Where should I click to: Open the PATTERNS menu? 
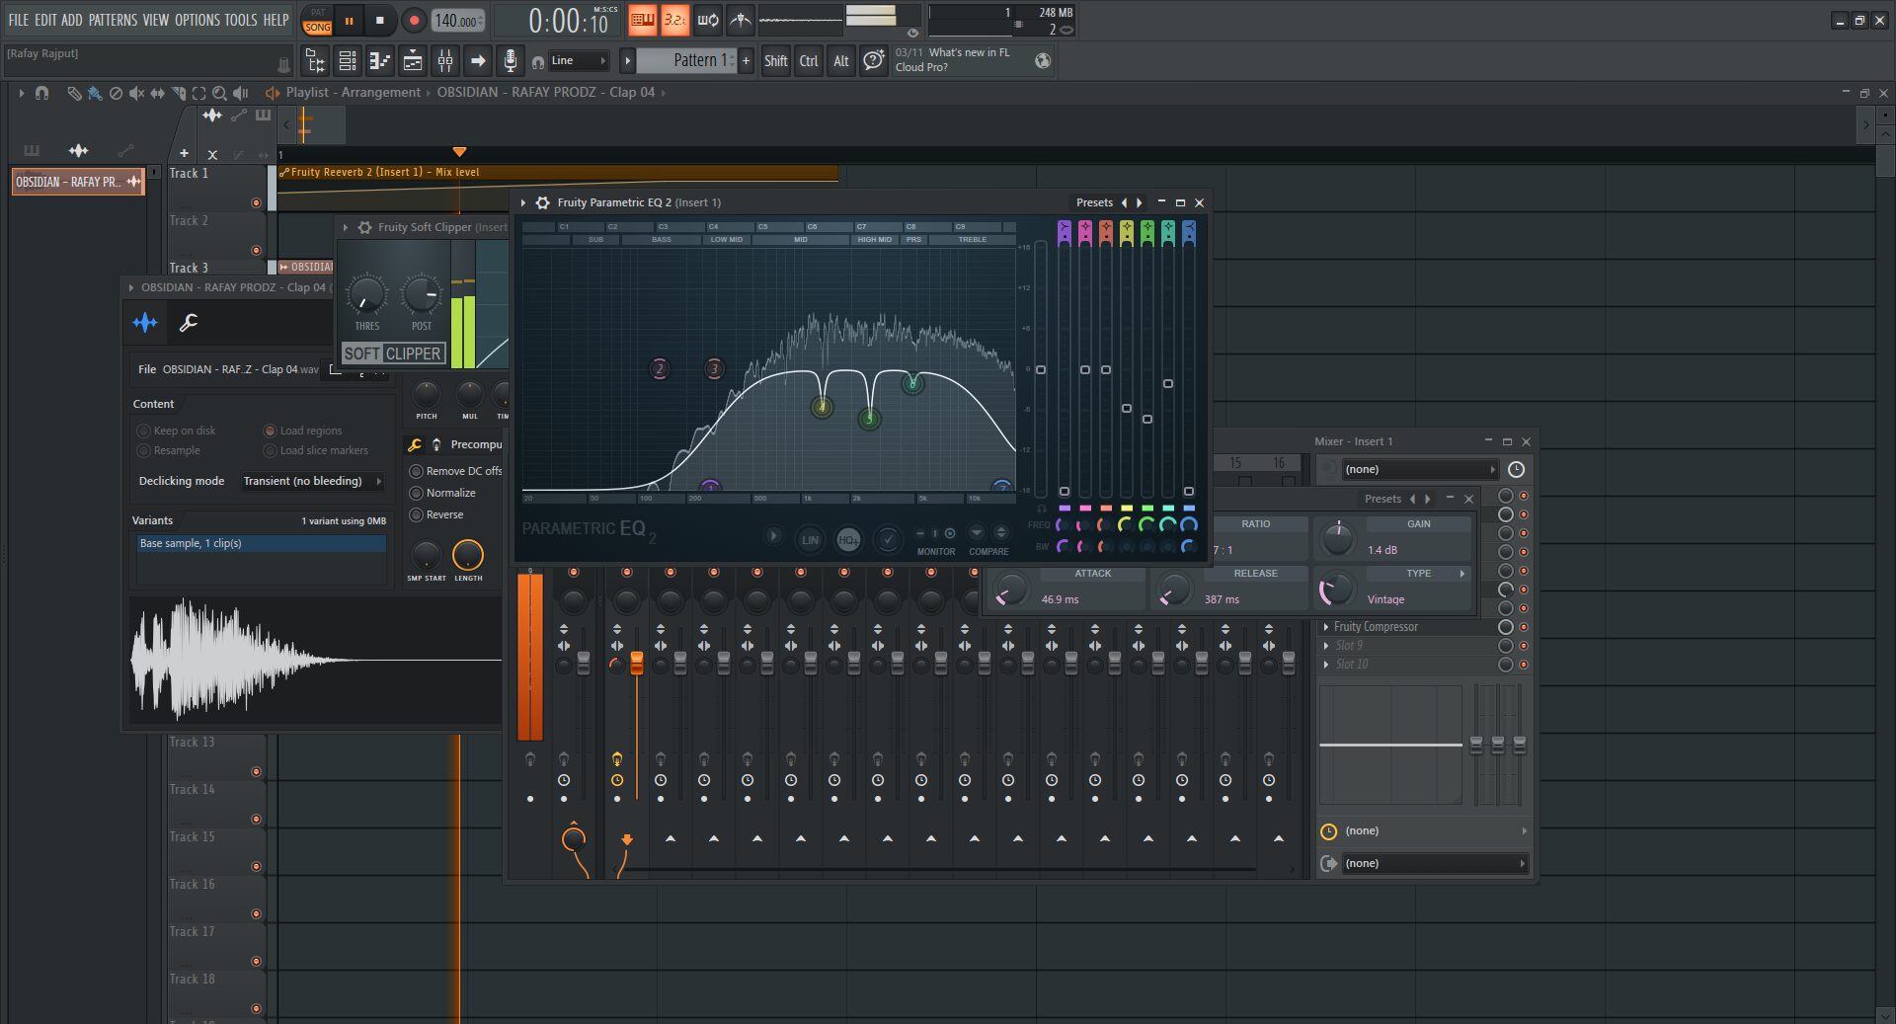pos(114,20)
